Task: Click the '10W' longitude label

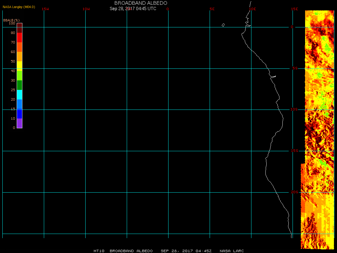Action: coord(86,9)
